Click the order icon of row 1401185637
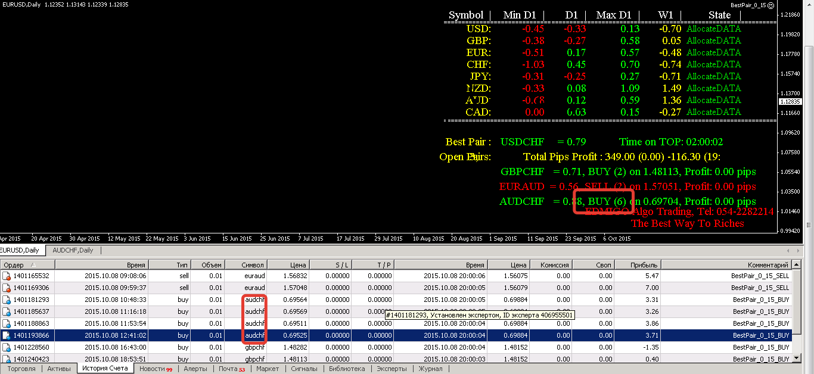Viewport: 814px width, 374px height. pyautogui.click(x=7, y=311)
